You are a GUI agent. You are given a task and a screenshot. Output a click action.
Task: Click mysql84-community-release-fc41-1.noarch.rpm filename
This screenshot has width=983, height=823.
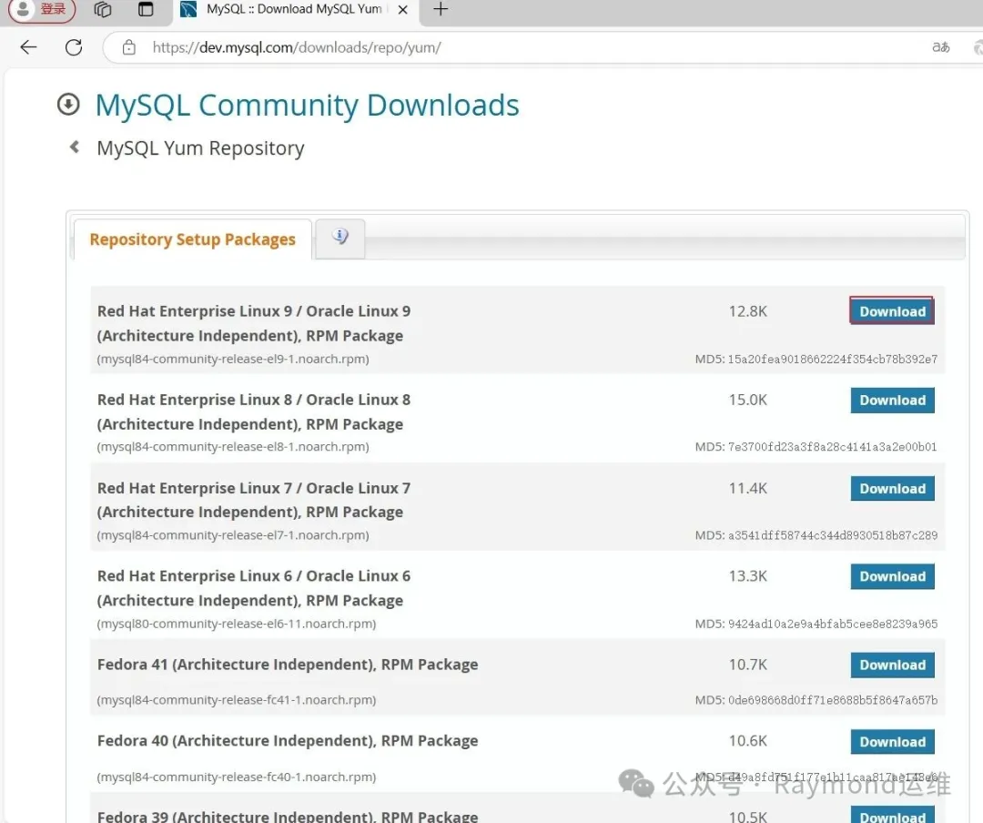pos(237,700)
